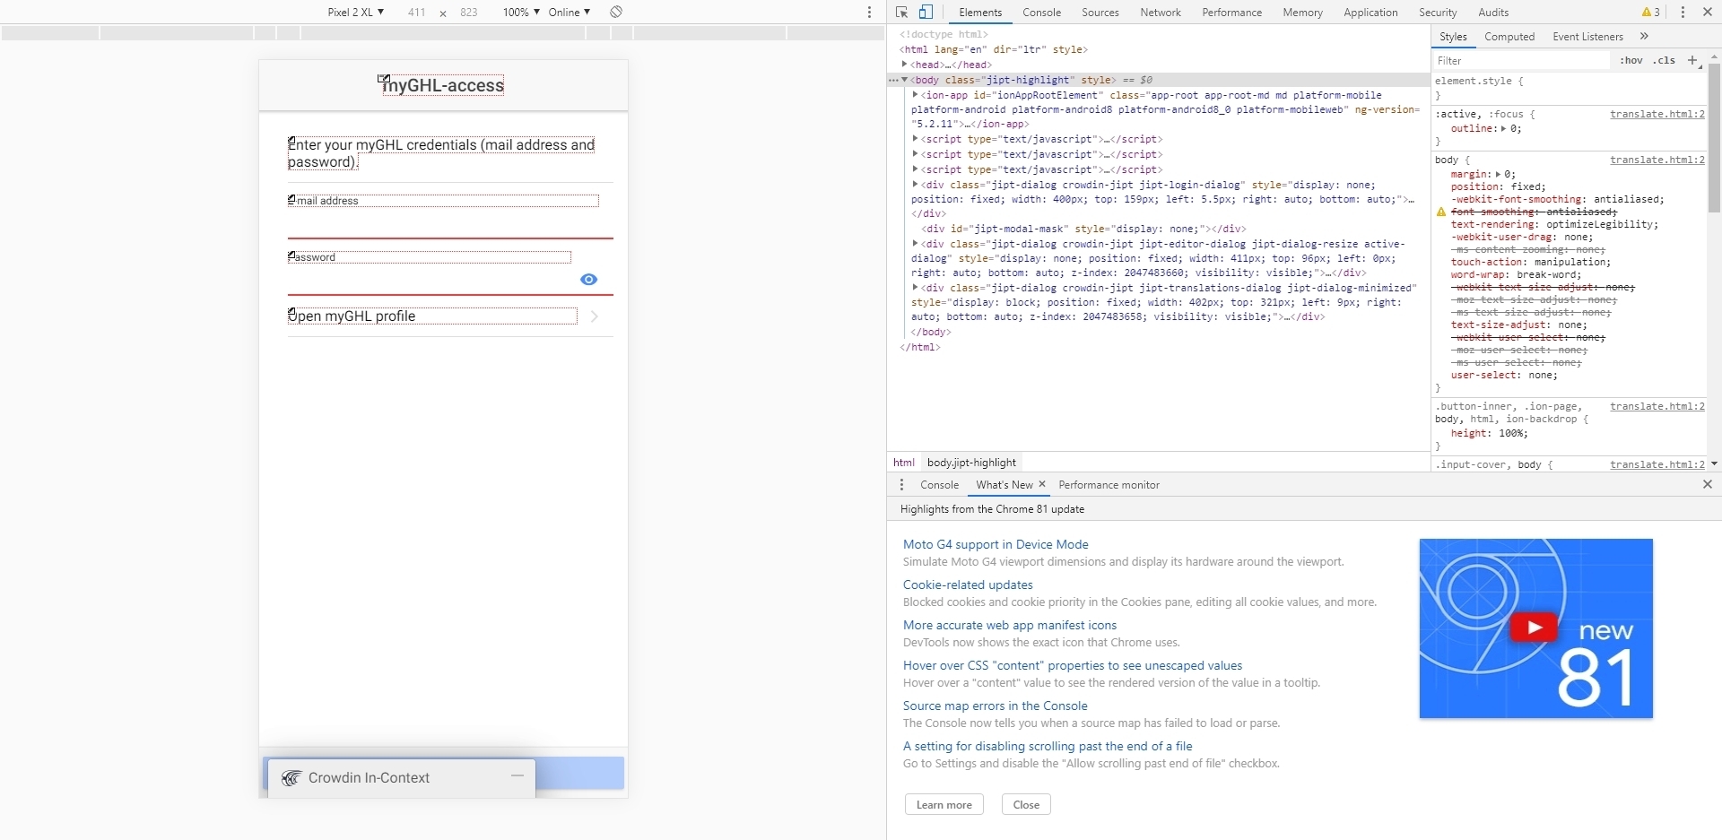Select body.jipt-highlight breadcrumb

tap(971, 462)
